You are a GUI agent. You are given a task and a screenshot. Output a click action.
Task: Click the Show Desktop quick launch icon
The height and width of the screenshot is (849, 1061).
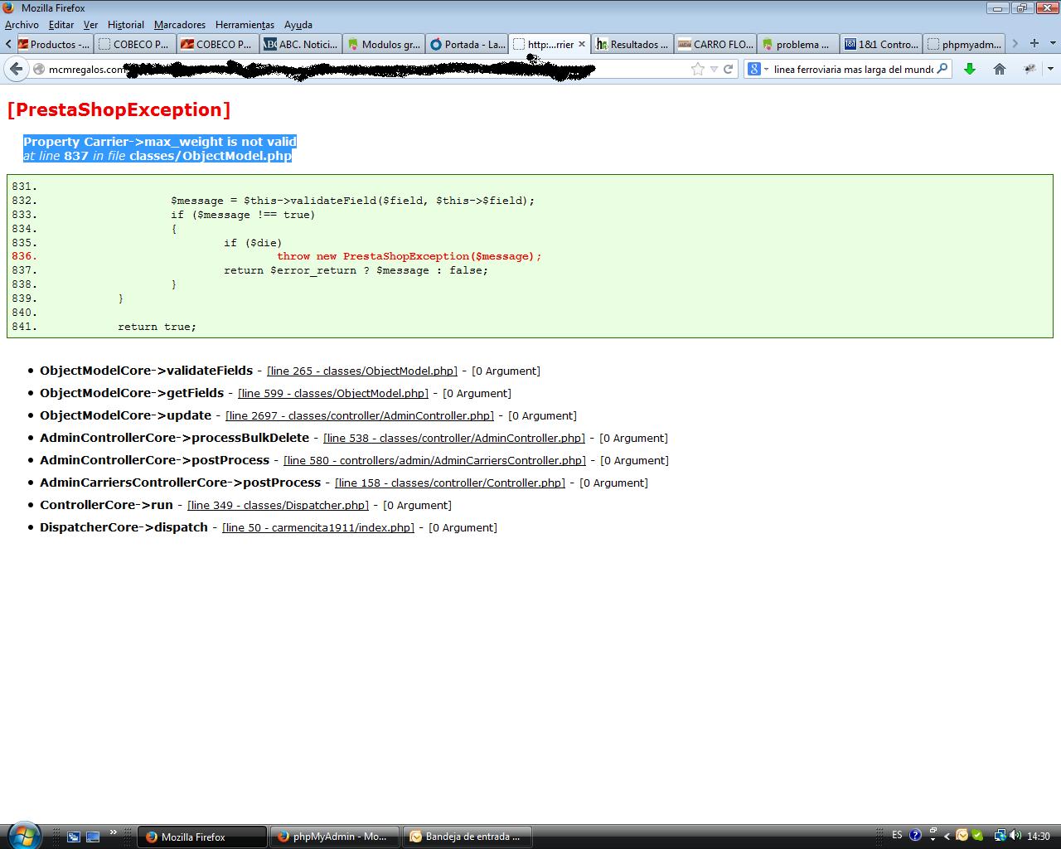tap(74, 837)
